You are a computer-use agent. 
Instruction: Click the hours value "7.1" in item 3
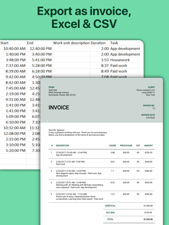[113, 171]
